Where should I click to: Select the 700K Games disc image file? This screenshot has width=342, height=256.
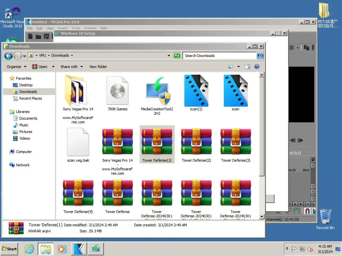tap(118, 93)
